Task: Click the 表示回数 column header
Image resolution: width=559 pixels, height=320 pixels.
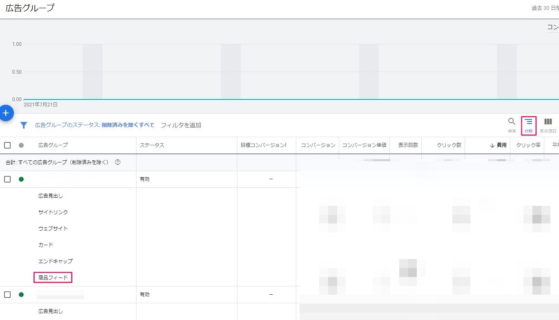Action: point(408,145)
